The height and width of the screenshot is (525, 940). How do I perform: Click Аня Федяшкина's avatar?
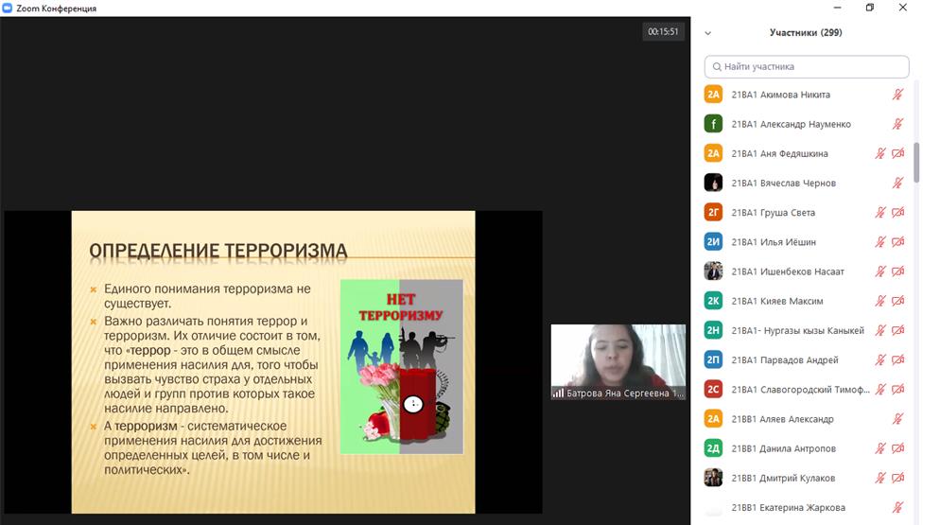(x=713, y=153)
